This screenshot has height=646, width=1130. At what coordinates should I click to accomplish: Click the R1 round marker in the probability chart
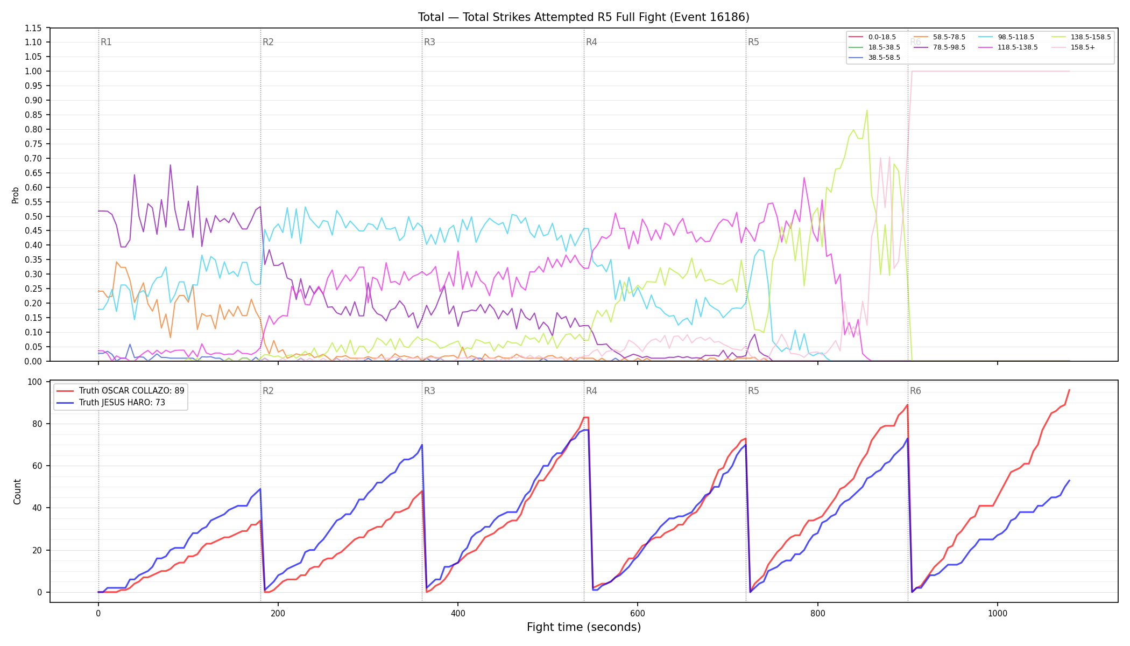tap(106, 42)
